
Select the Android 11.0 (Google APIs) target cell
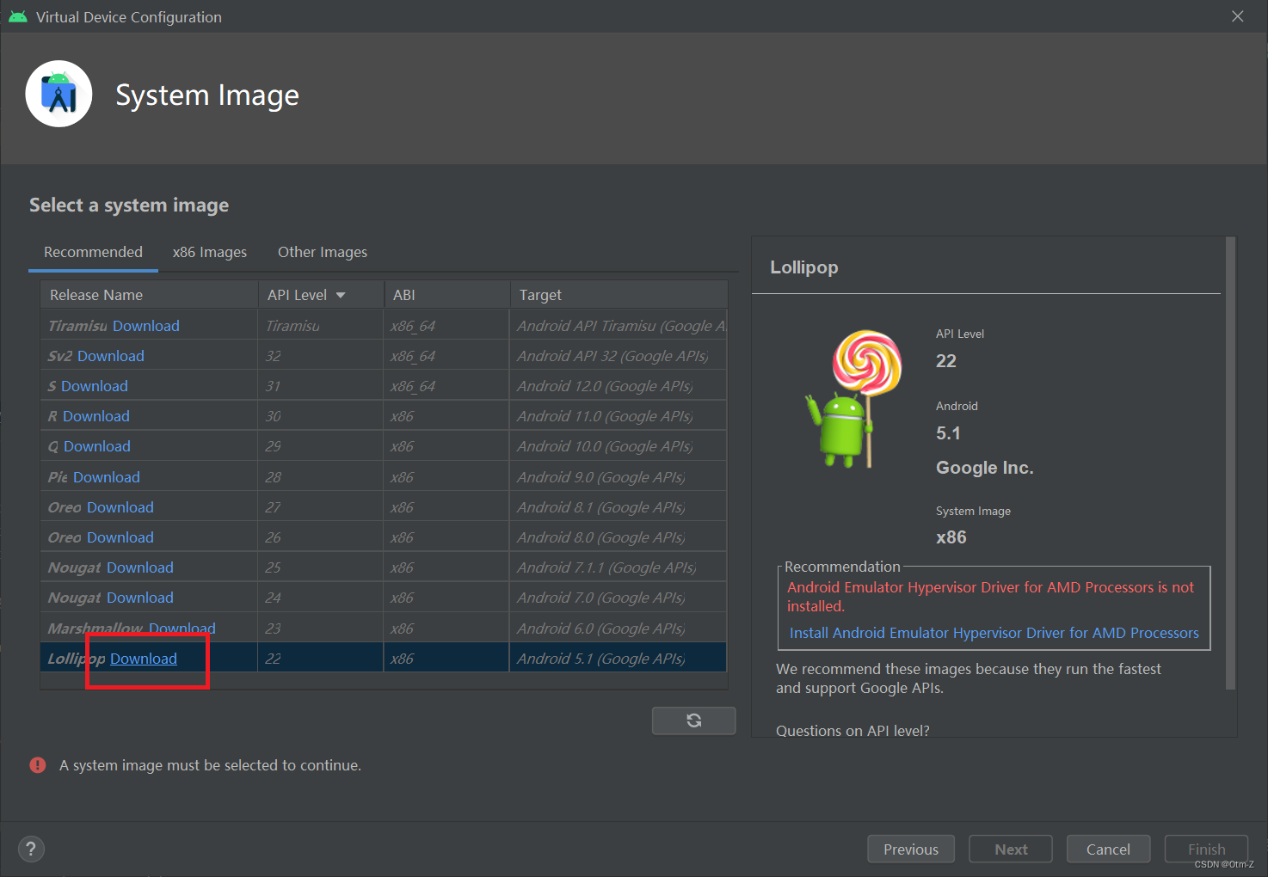click(x=619, y=416)
